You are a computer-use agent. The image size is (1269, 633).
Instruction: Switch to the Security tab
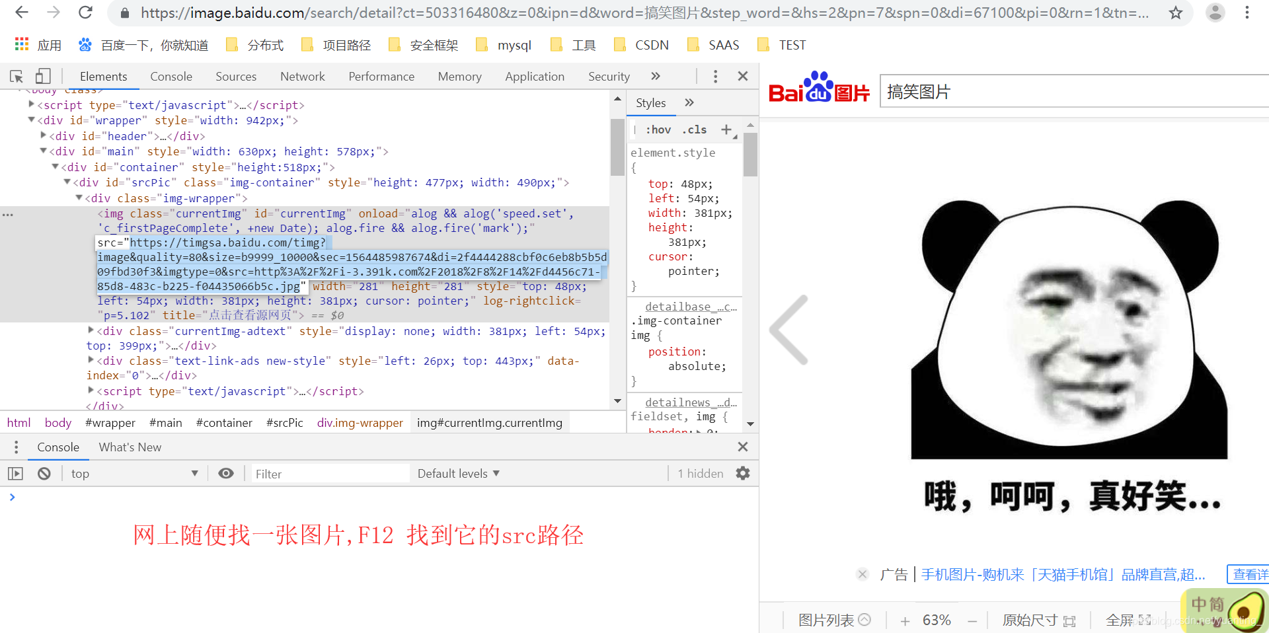(x=609, y=77)
